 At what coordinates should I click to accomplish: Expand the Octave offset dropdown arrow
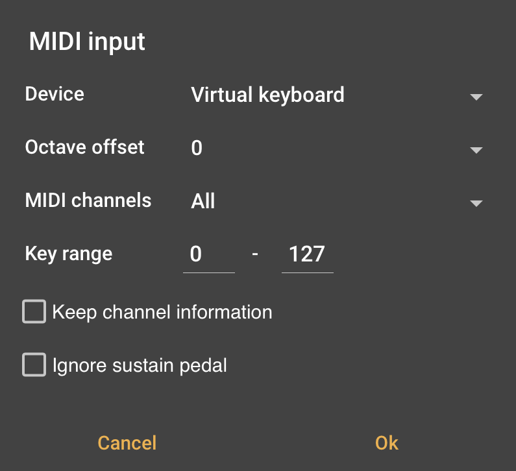point(476,150)
